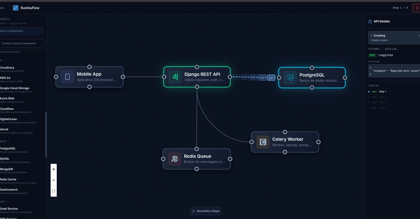Click the right port of the PostgreSQL node
Image resolution: width=420 pixels, height=219 pixels.
[345, 78]
